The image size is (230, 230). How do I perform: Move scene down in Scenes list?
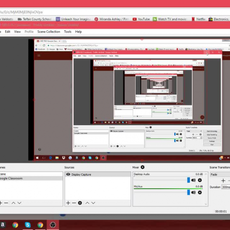[x=19, y=203]
